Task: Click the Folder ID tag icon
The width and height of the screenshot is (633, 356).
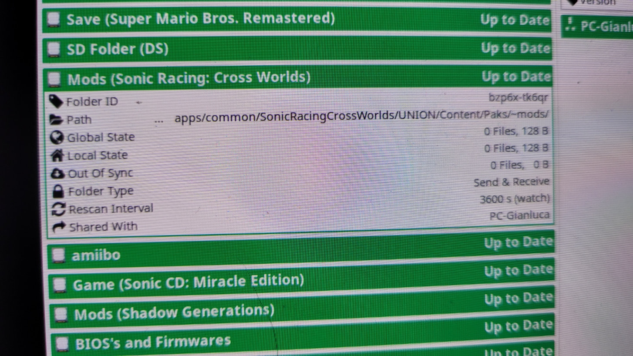Action: [x=56, y=102]
